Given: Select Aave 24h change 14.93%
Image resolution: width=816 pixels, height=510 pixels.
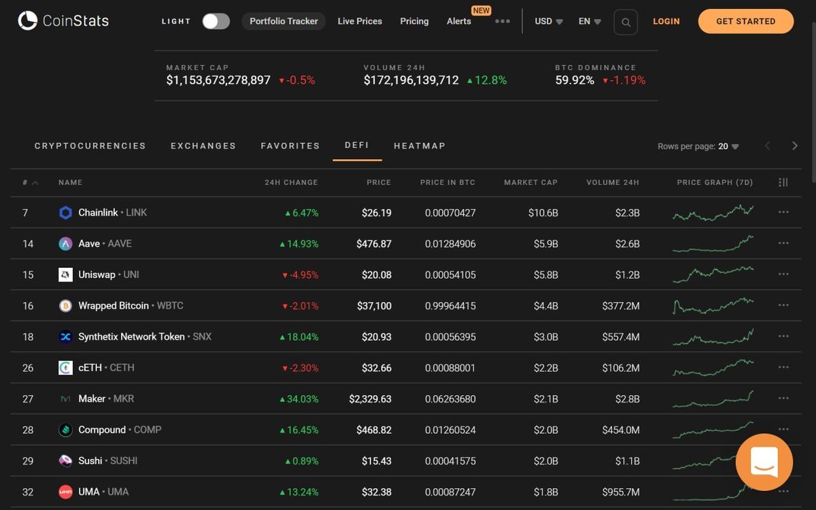Looking at the screenshot, I should [299, 243].
